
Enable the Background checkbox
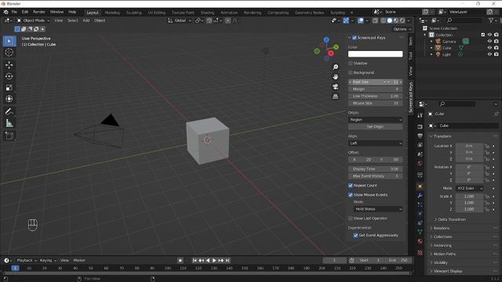point(351,73)
